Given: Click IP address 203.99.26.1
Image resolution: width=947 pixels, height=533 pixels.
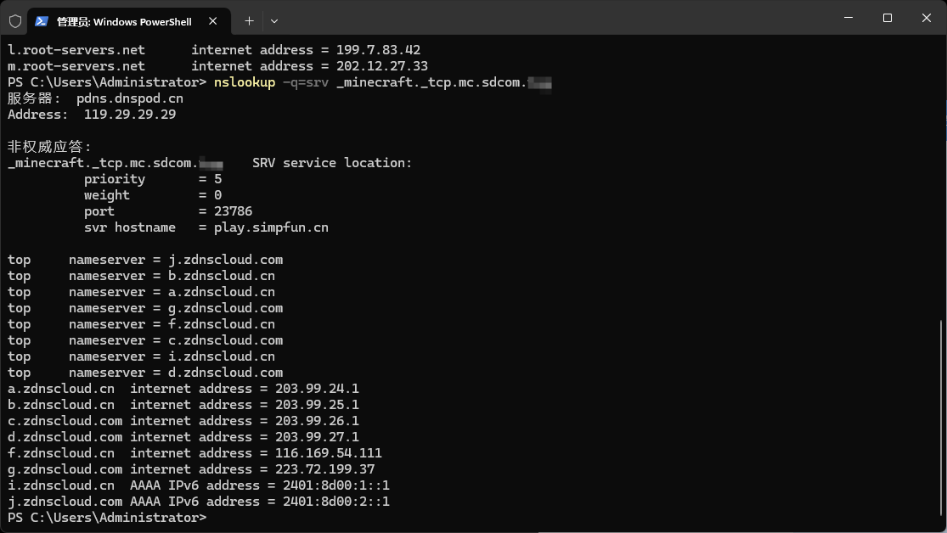Looking at the screenshot, I should click(317, 421).
